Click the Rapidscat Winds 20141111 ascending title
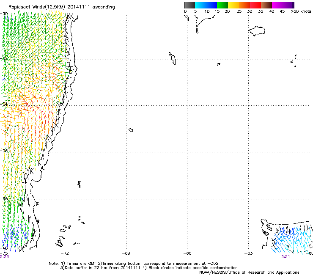The height and width of the screenshot is (275, 313). click(62, 7)
